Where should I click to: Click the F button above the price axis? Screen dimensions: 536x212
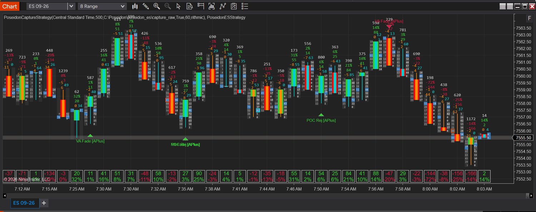(x=529, y=18)
